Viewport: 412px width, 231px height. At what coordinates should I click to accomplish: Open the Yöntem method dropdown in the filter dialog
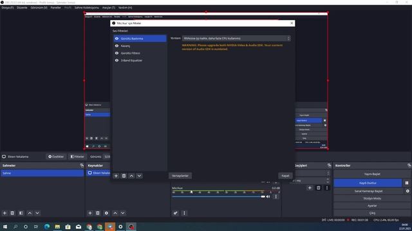(x=236, y=38)
